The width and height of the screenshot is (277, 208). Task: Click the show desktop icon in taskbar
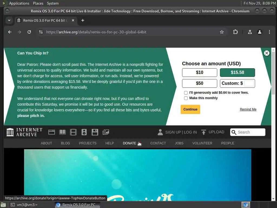click(x=3, y=205)
